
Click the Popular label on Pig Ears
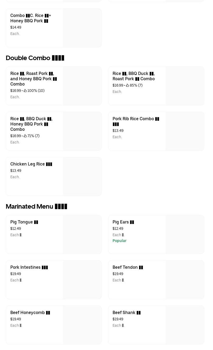point(119,241)
